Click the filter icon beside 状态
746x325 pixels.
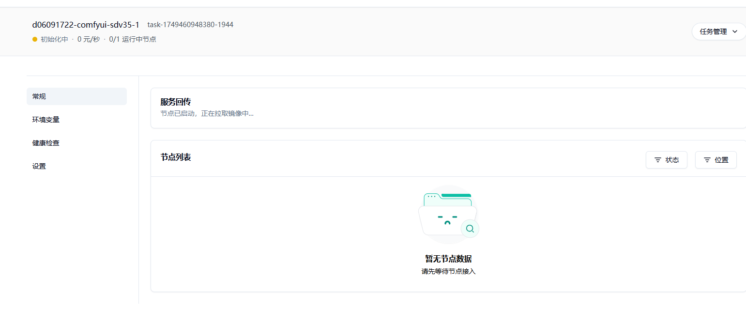(658, 160)
